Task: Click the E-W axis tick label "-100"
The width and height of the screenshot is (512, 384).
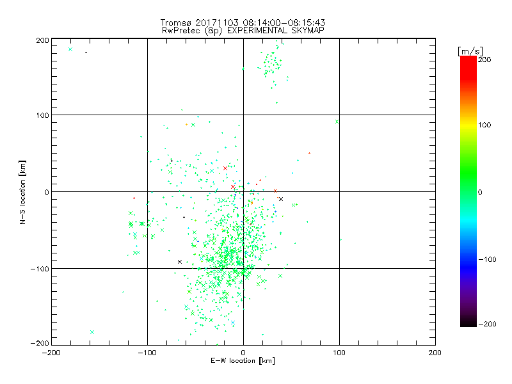Action: tap(147, 353)
